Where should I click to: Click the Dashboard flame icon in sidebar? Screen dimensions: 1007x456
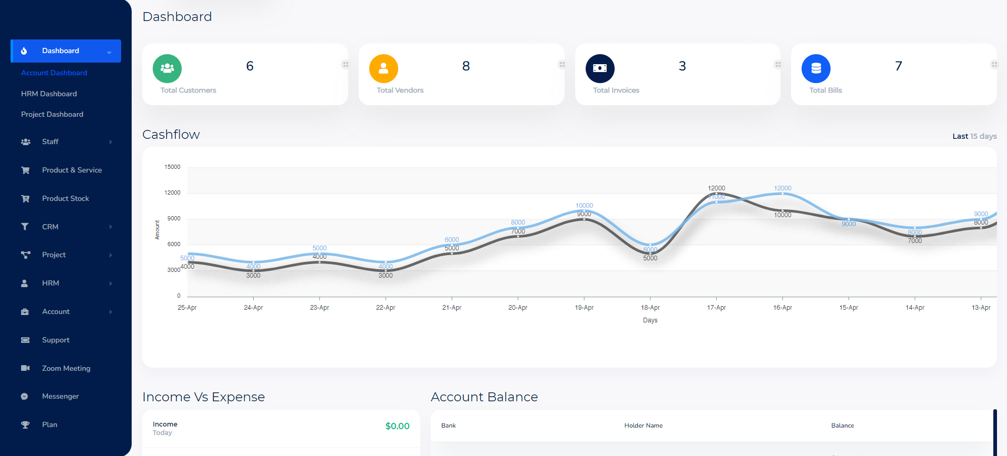coord(24,51)
